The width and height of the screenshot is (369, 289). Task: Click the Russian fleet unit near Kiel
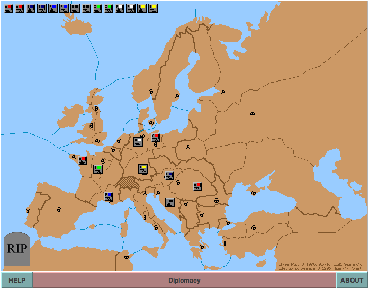138,142
